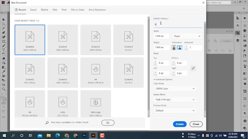The height and width of the screenshot is (139, 248).
Task: Select the Pen tool in toolbar
Action: [x=4, y=32]
